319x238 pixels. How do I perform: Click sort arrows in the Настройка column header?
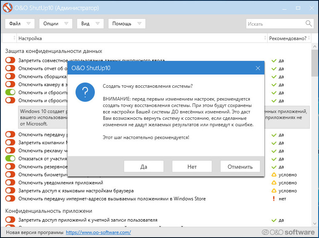pos(265,38)
